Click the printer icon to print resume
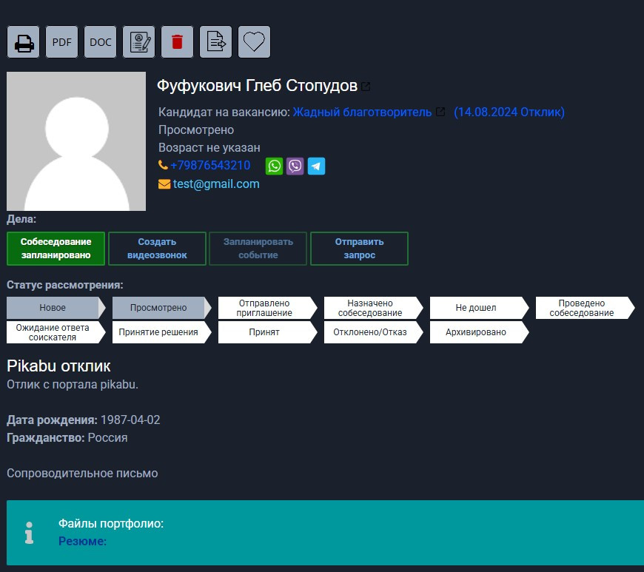The image size is (644, 572). click(24, 42)
